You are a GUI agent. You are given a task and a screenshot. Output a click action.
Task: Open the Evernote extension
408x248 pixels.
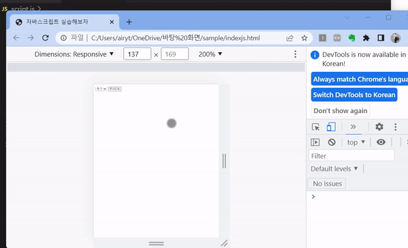click(x=352, y=38)
